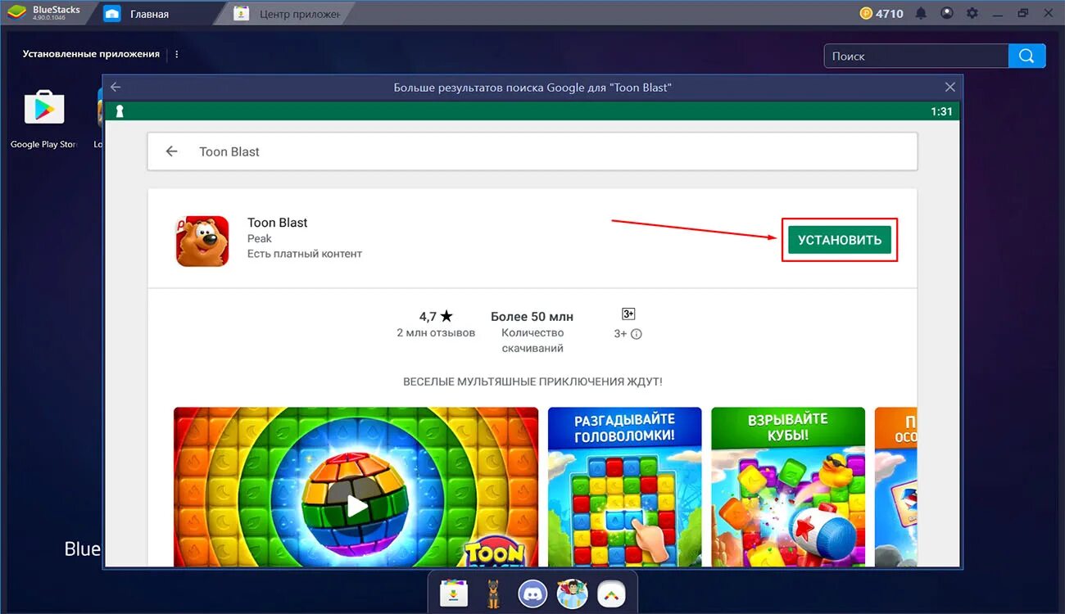Switch to the Главная tab
Screen dimensions: 1065x614
pos(150,14)
